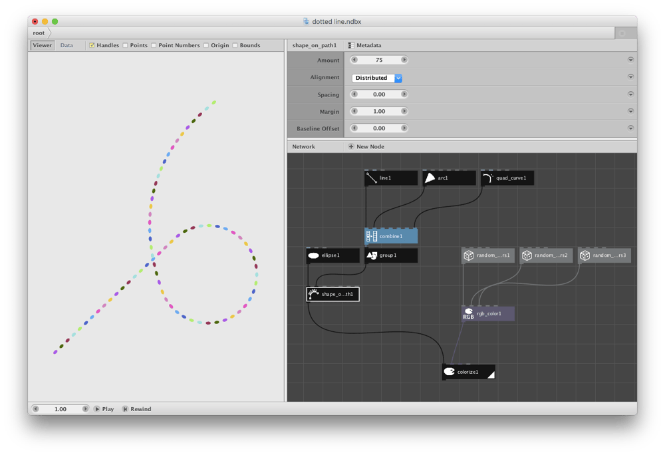Enable the Bounds checkbox
Image resolution: width=665 pixels, height=455 pixels.
click(x=235, y=45)
